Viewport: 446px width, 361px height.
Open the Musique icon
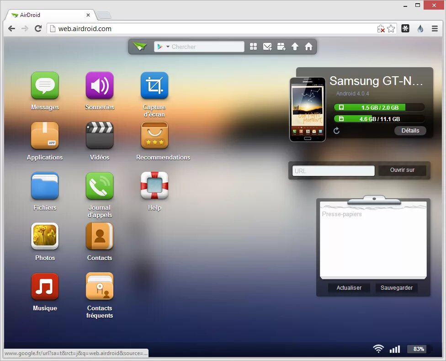coord(45,287)
